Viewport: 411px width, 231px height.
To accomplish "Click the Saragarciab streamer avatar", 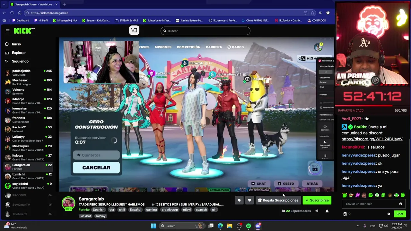I will pos(68,203).
